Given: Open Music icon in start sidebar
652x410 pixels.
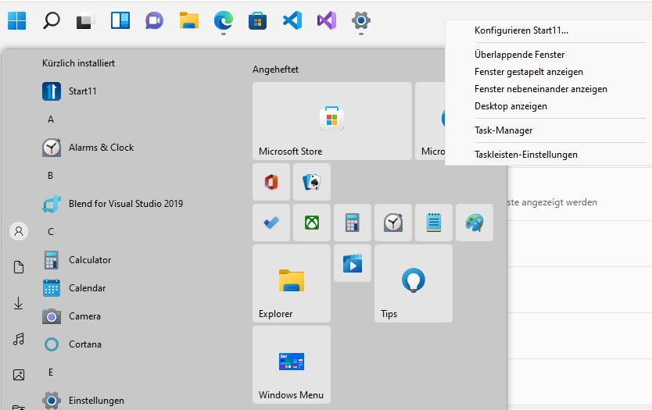Looking at the screenshot, I should (x=18, y=339).
